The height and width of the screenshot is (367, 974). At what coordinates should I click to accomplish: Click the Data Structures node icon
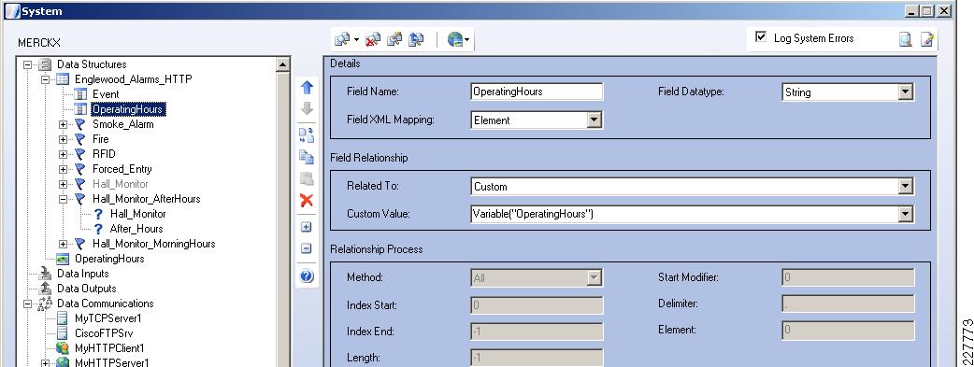pos(45,64)
